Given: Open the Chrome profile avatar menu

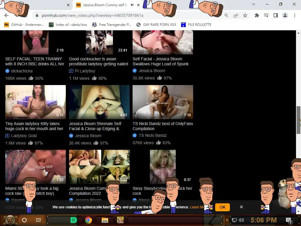Looking at the screenshot, I should click(285, 15).
